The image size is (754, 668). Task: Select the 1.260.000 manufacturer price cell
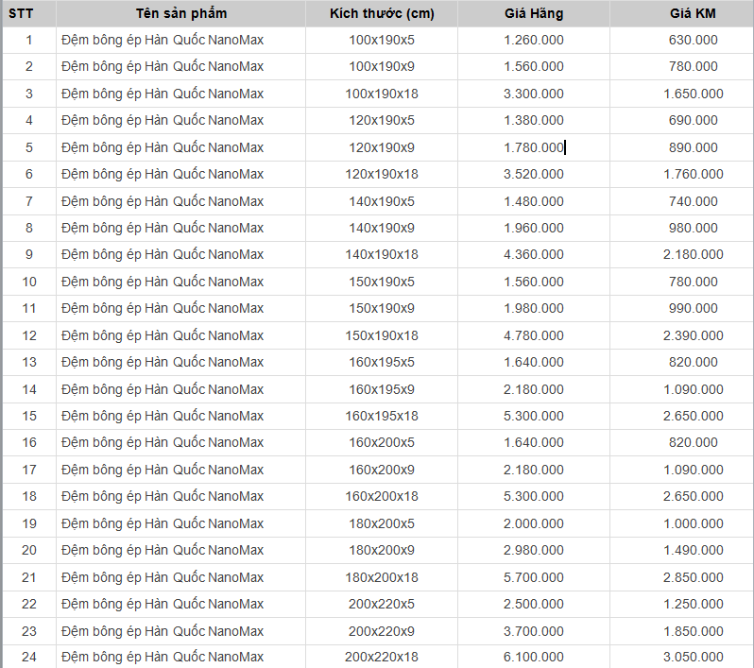coord(533,40)
